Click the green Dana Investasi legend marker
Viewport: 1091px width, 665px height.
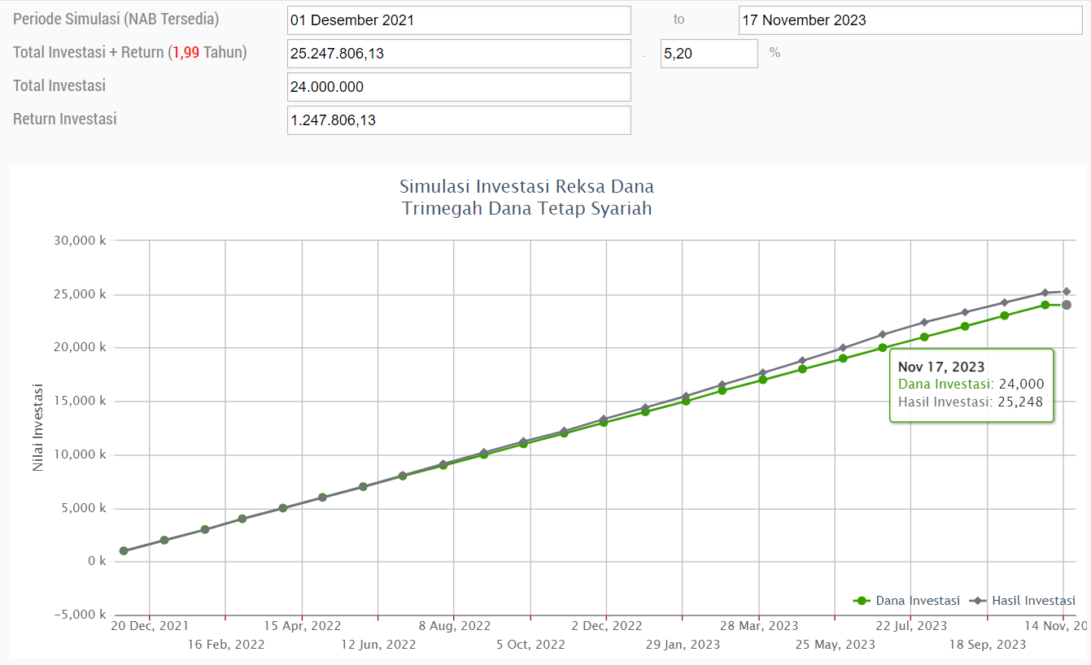click(862, 601)
